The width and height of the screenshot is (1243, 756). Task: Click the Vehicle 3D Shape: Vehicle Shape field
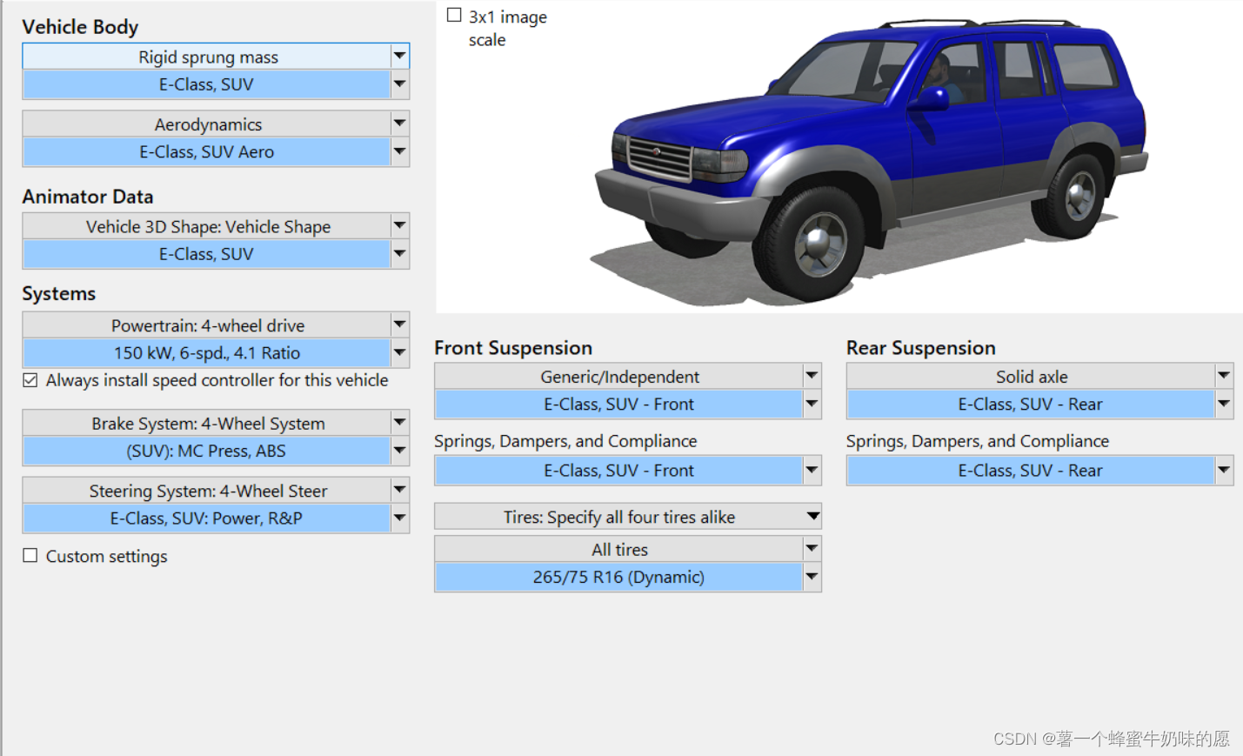pos(207,226)
